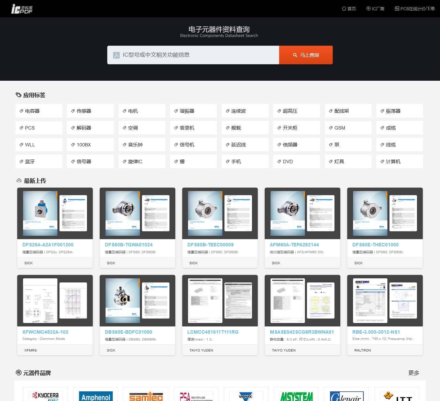The image size is (440, 401).
Task: Select the DVD tag
Action: [x=297, y=161]
